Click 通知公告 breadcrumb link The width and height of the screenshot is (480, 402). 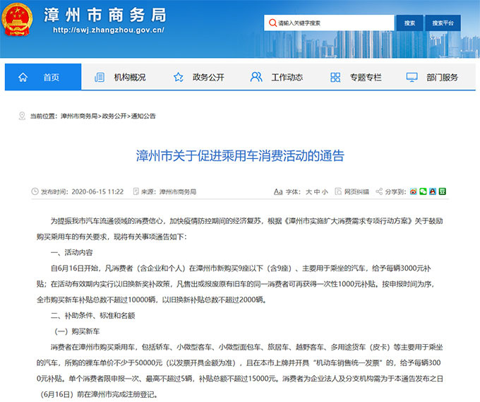point(143,116)
